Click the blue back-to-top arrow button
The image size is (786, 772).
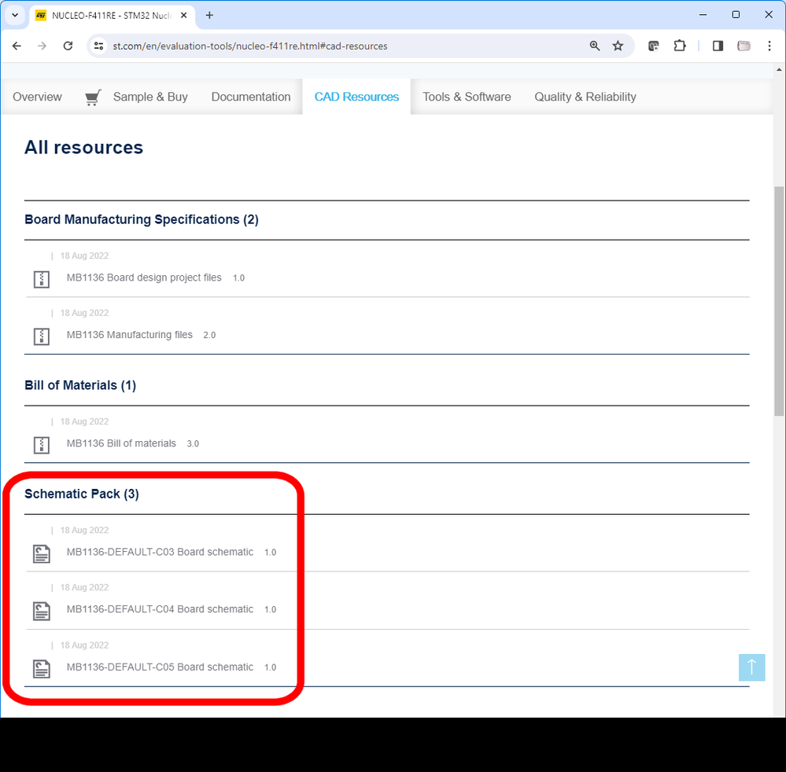tap(751, 667)
